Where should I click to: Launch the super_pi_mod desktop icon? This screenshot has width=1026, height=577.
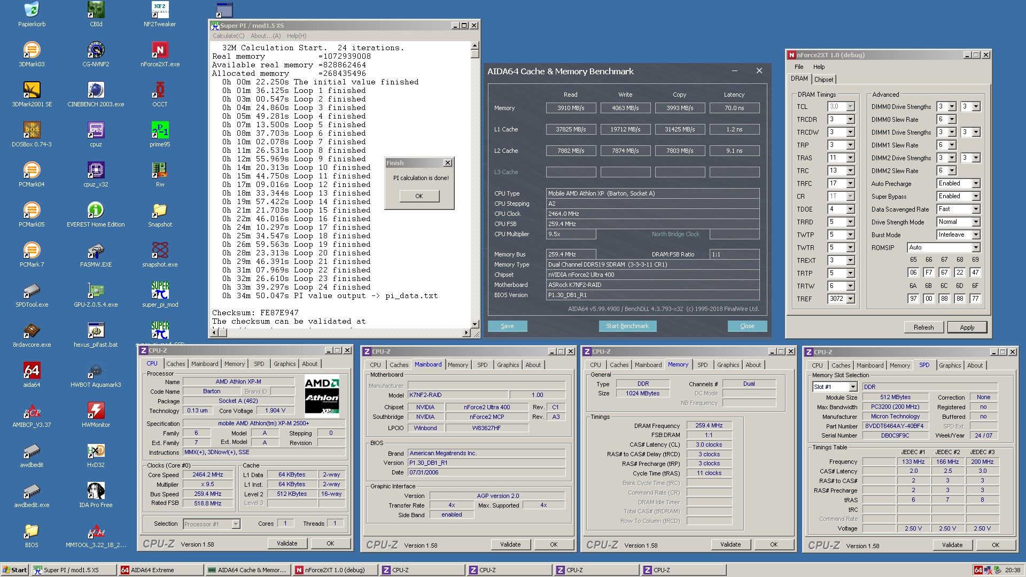coord(160,291)
